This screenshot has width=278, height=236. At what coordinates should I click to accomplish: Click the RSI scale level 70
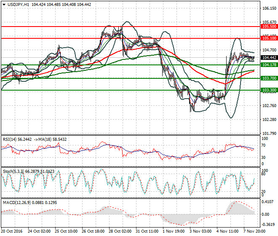coord(263,145)
